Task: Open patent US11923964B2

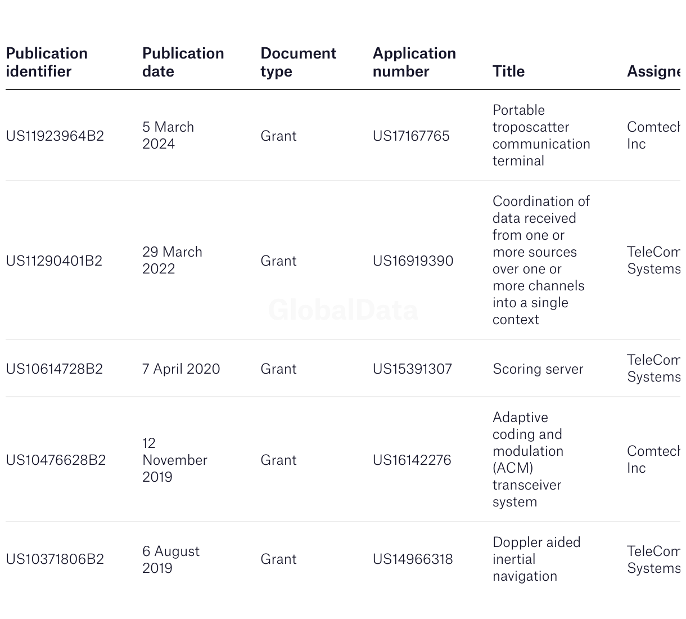Action: tap(55, 136)
